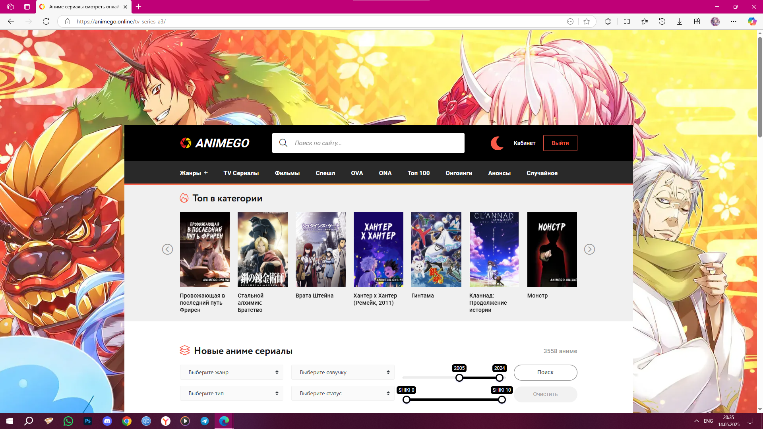This screenshot has width=763, height=429.
Task: Open the Спешл section
Action: 325,173
